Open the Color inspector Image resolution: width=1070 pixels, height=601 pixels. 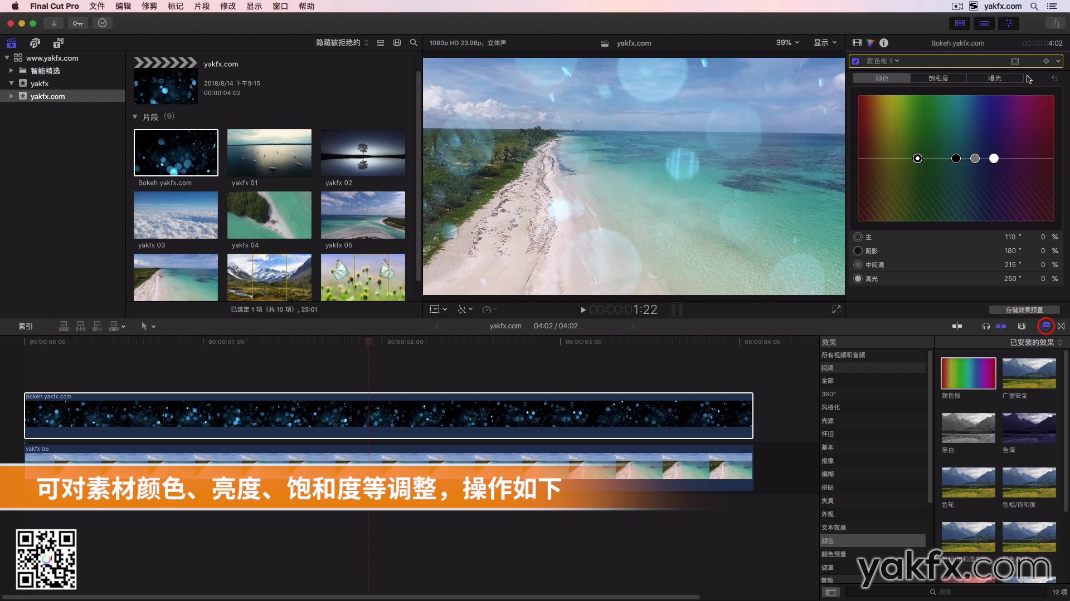870,43
